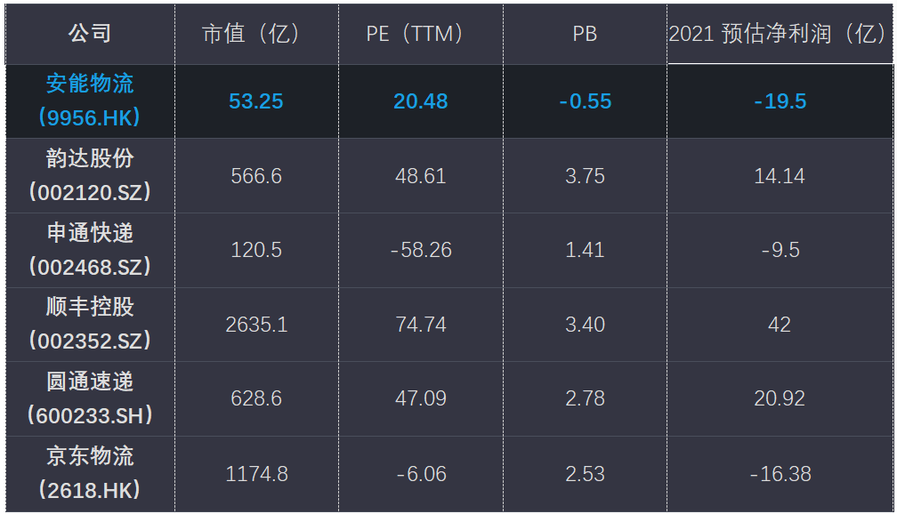
Task: Select the 圆通速递 (600233.SH) company cell
Action: pyautogui.click(x=90, y=398)
